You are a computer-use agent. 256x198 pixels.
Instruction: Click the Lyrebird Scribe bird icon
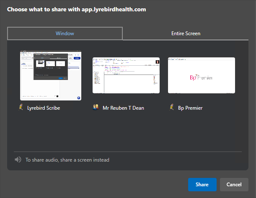coord(21,108)
